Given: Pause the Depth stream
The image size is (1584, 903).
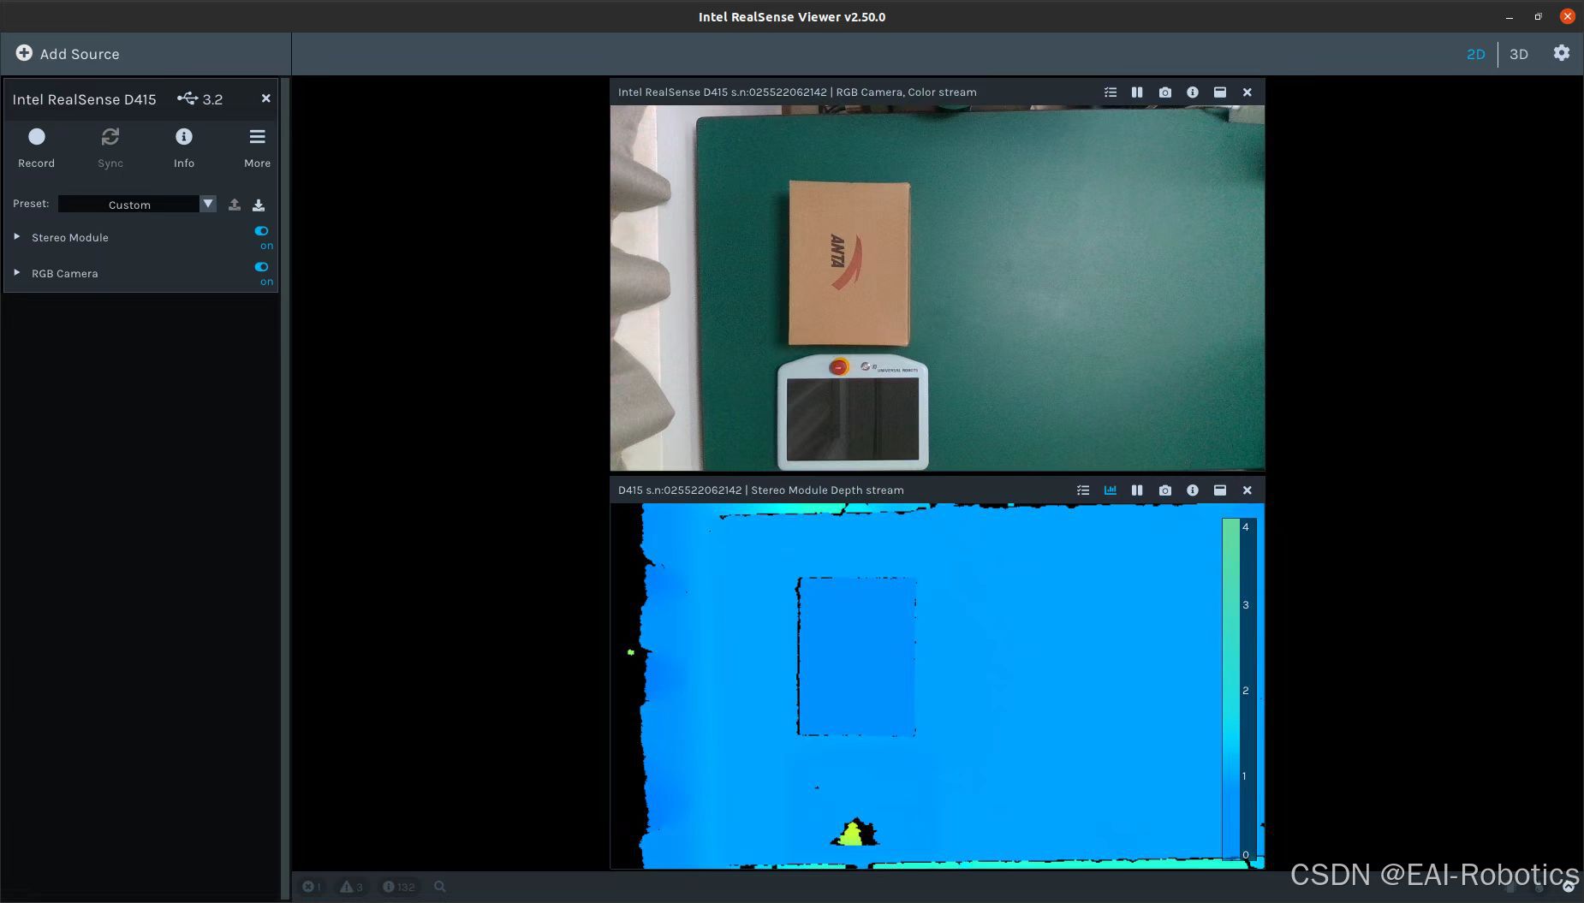Looking at the screenshot, I should click(x=1136, y=490).
